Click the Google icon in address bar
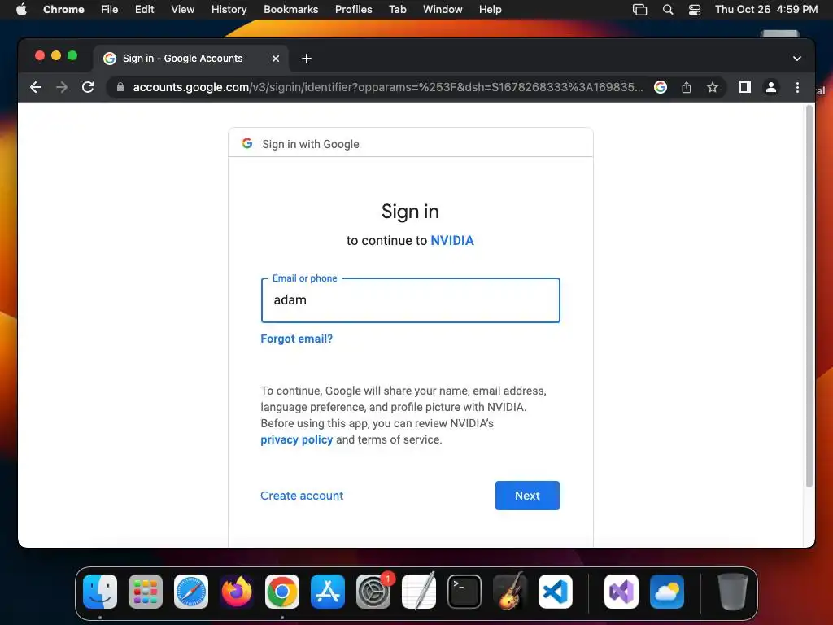Image resolution: width=833 pixels, height=625 pixels. [661, 87]
